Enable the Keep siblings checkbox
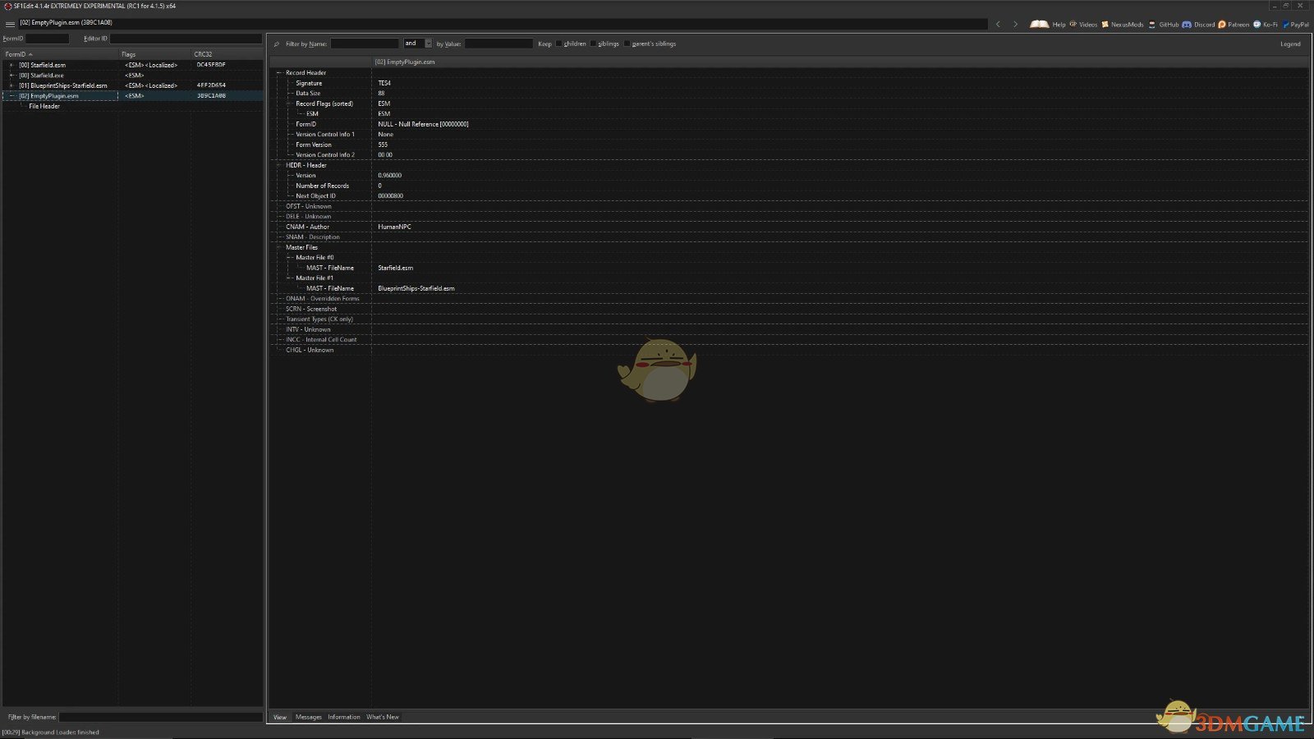This screenshot has width=1314, height=739. [594, 44]
